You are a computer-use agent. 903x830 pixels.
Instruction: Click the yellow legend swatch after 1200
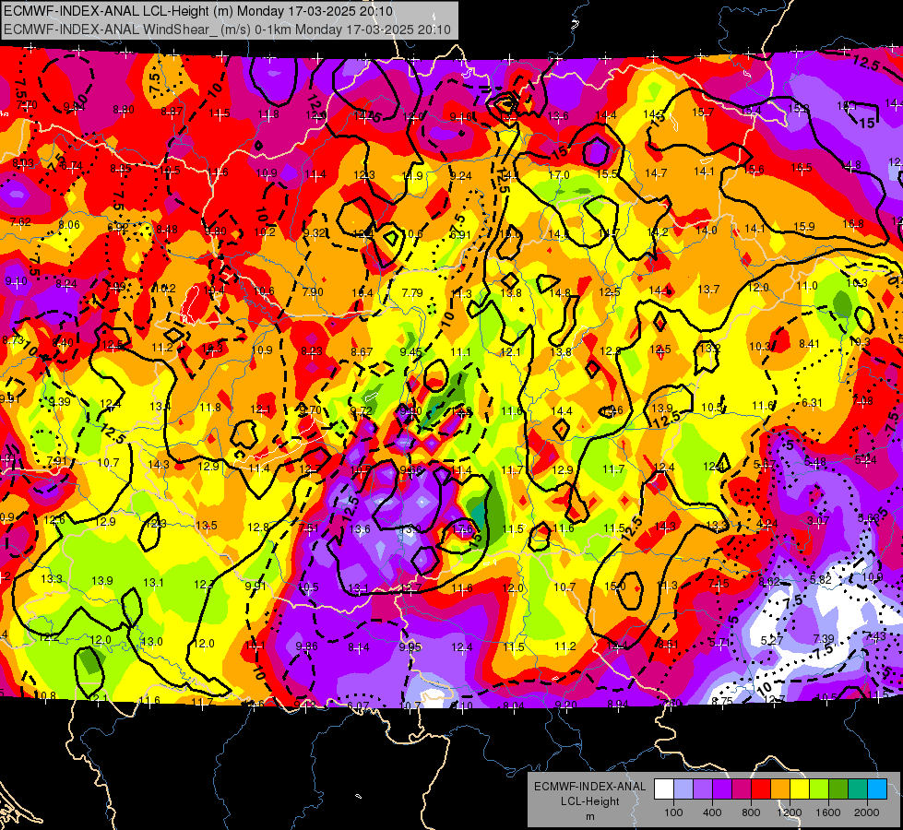800,789
